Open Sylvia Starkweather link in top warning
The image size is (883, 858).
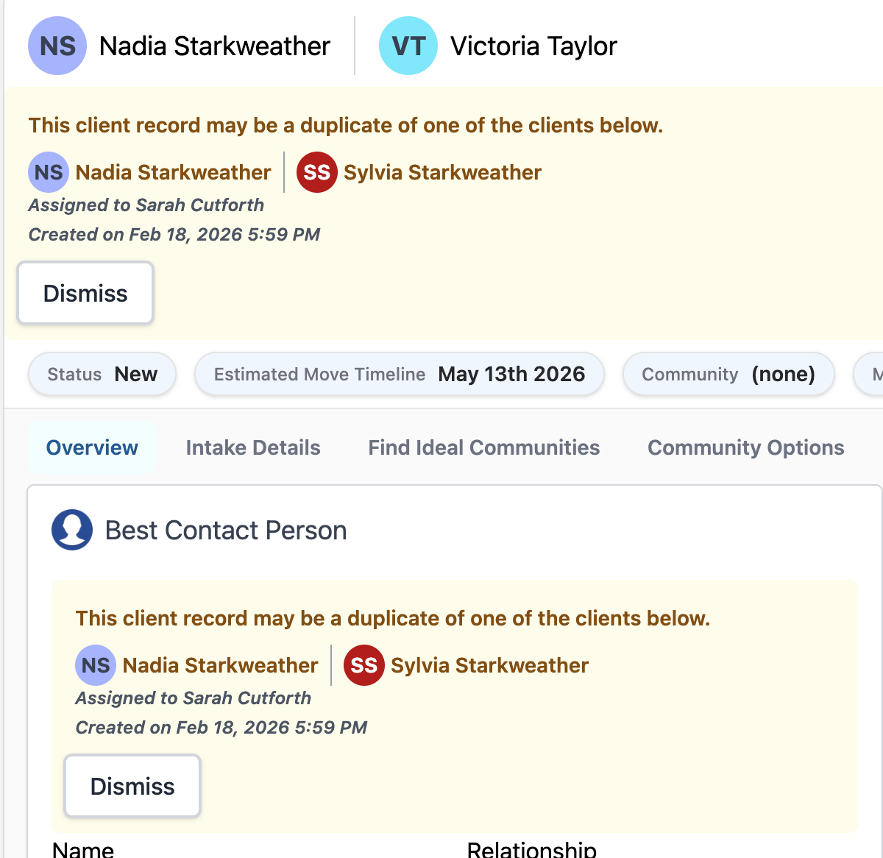[442, 172]
